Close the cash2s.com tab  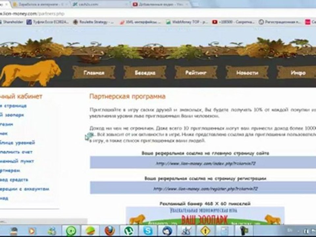(x=126, y=4)
